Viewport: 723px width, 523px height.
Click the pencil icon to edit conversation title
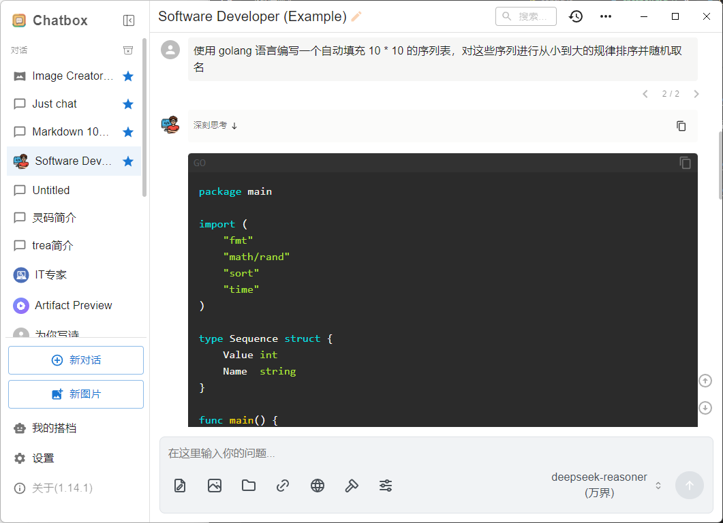click(356, 16)
